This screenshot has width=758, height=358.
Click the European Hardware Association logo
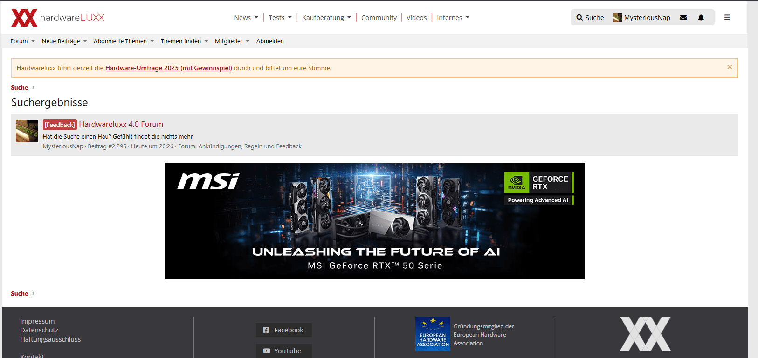[433, 334]
